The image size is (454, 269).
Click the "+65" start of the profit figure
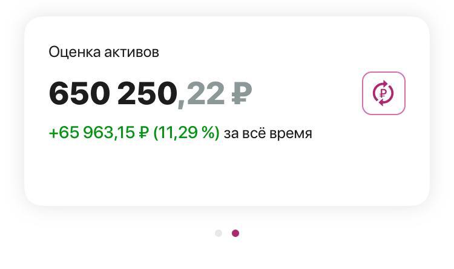pos(63,133)
